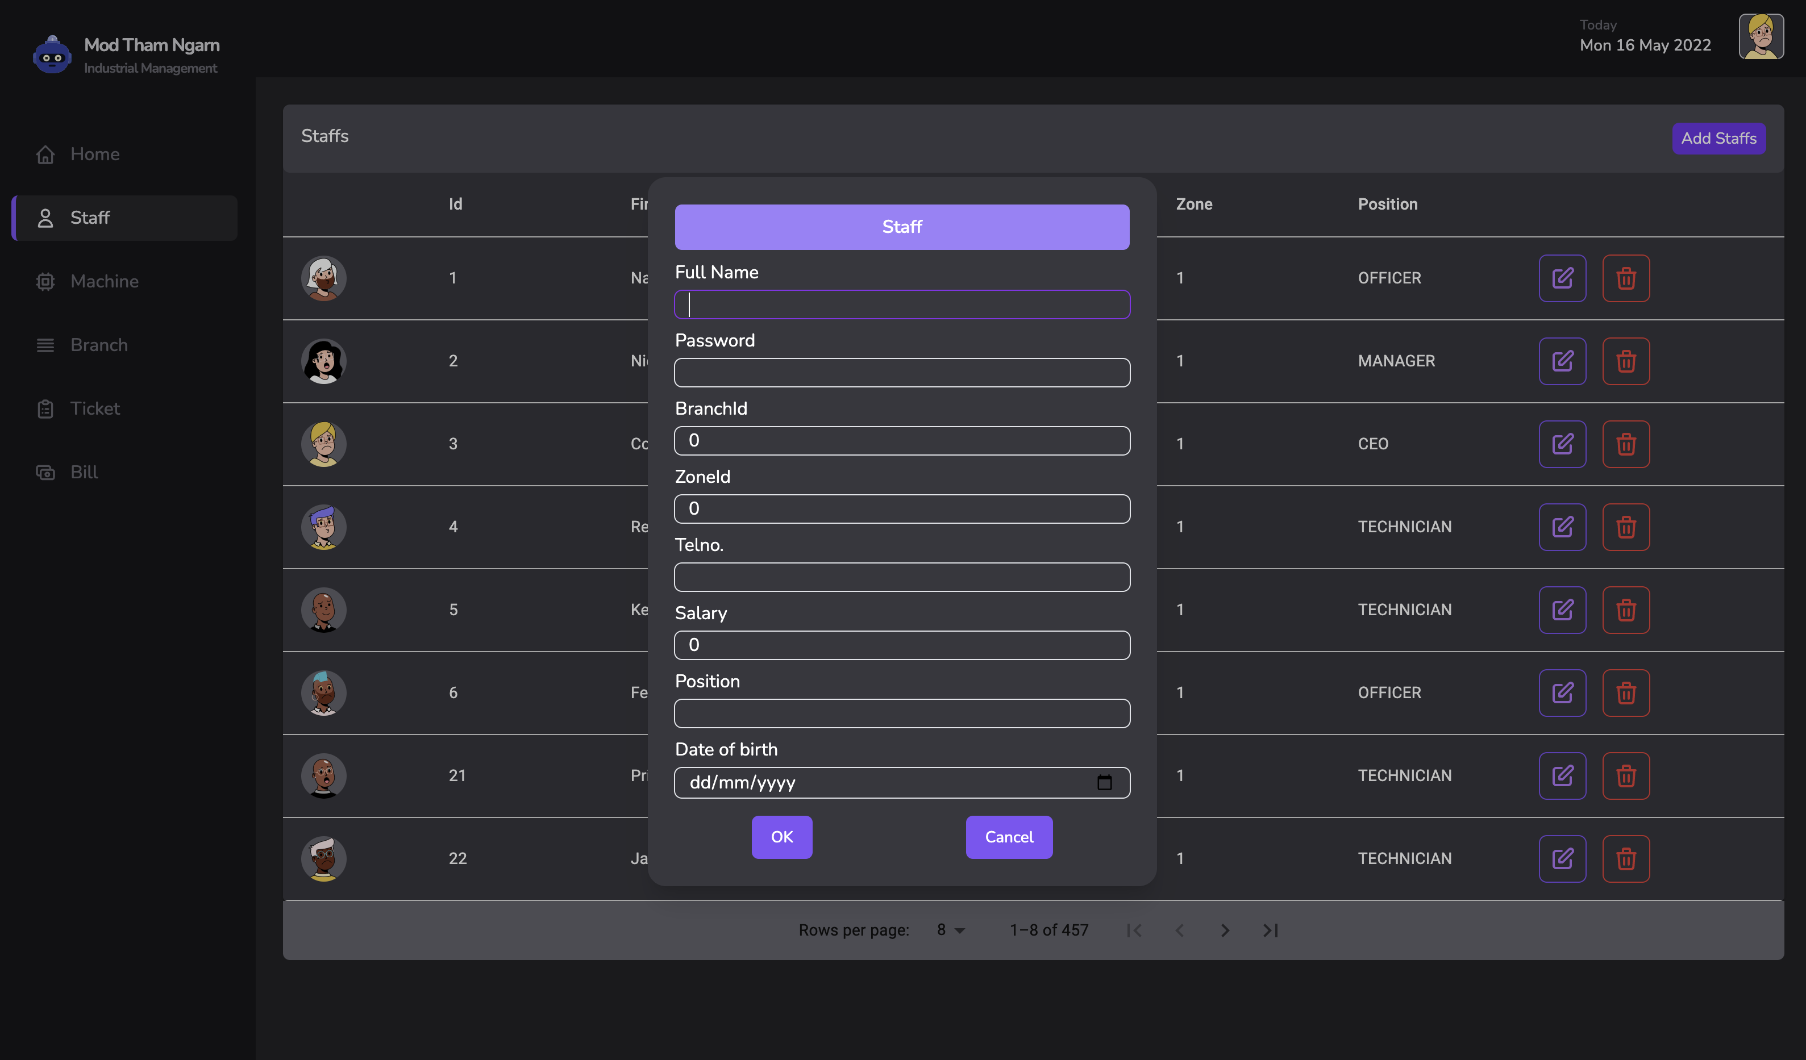Click edit icon for the CEO row
Image resolution: width=1806 pixels, height=1060 pixels.
pos(1562,444)
